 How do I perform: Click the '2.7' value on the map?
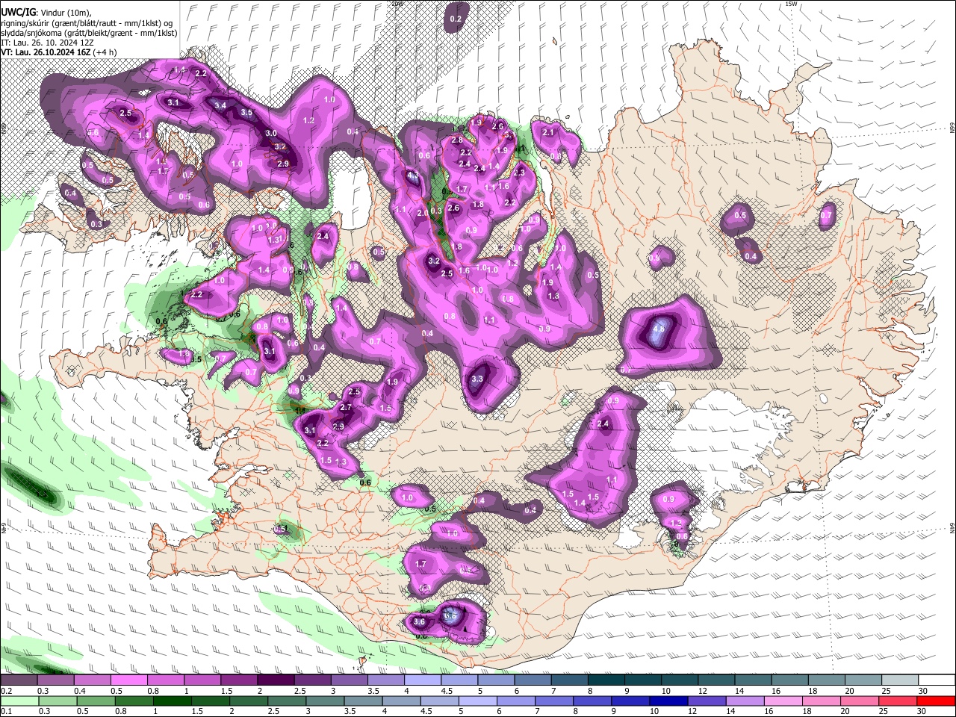coord(346,408)
